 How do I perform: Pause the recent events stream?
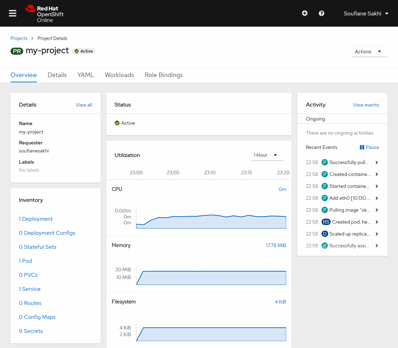click(369, 147)
